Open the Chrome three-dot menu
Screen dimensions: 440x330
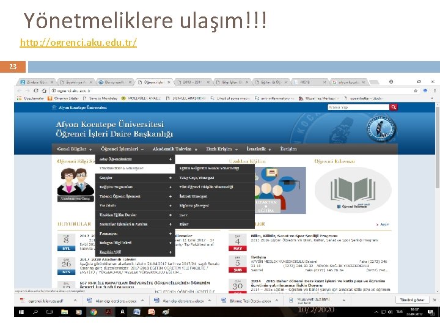tap(435, 90)
